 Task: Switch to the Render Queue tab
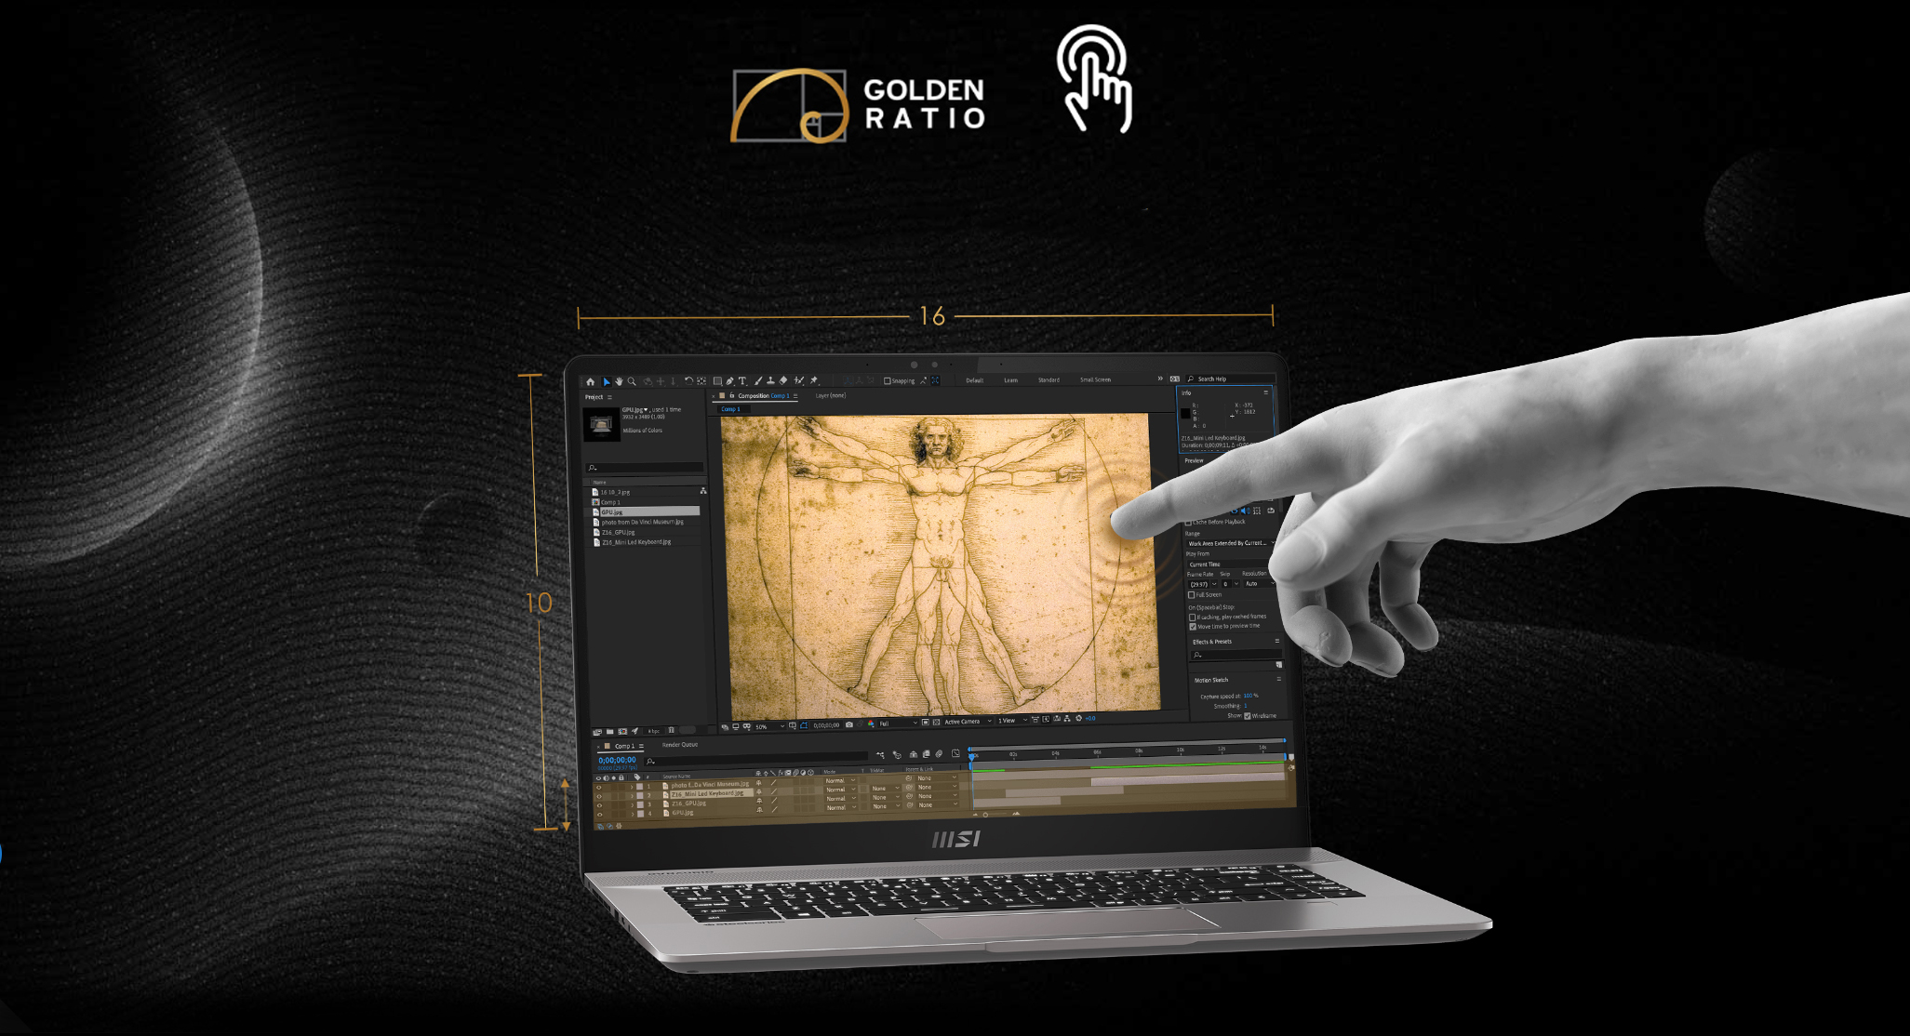(x=679, y=745)
